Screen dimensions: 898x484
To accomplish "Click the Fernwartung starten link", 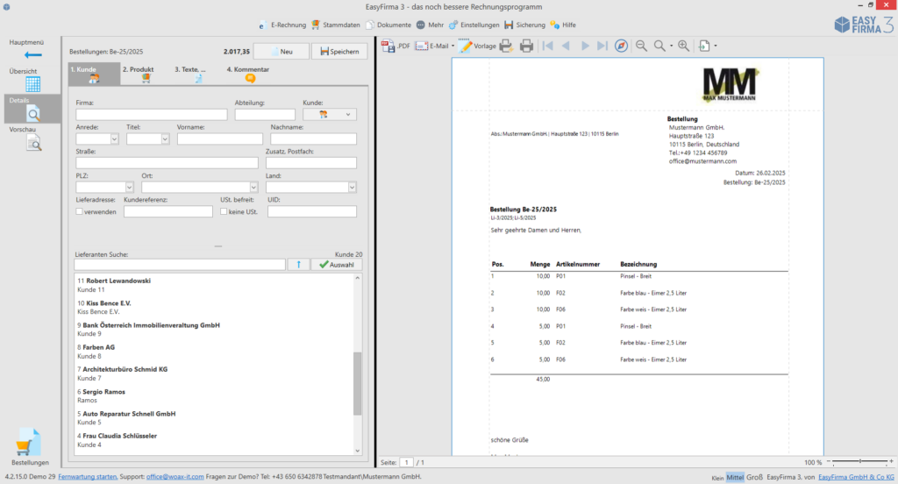I will [x=88, y=476].
